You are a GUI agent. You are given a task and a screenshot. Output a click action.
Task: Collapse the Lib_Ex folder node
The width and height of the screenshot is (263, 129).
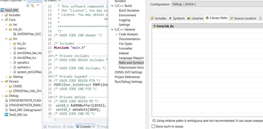(x=6, y=29)
